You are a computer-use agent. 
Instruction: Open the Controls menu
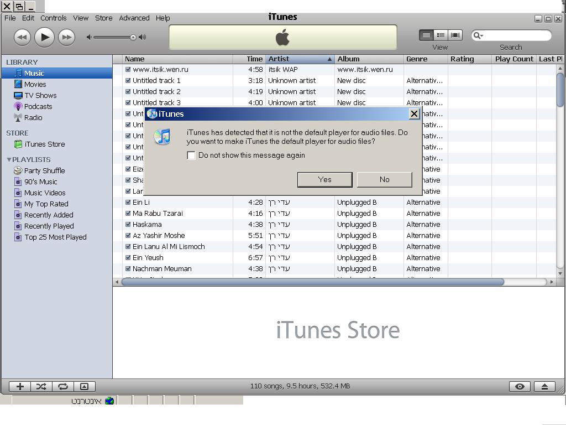pos(54,18)
